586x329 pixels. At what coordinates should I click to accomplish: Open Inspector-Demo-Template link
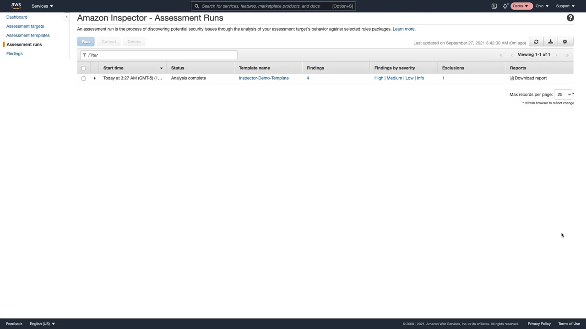tap(264, 78)
